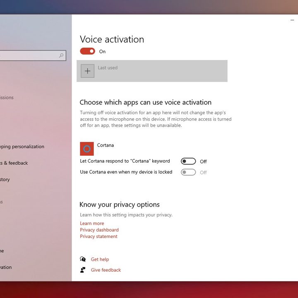
Task: Click 'Voice activation' page heading
Action: (112, 39)
